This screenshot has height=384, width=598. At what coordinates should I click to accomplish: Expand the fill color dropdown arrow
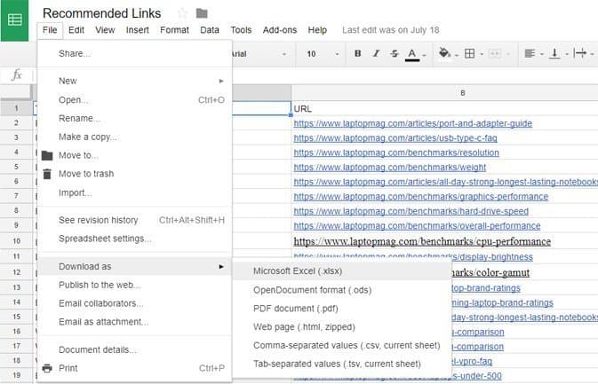coord(457,55)
